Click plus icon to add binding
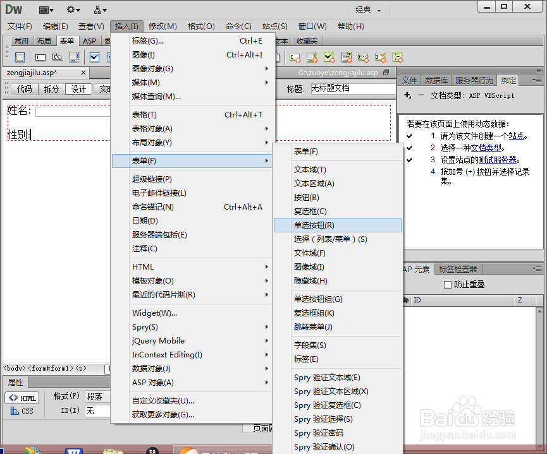The height and width of the screenshot is (454, 547). pos(407,95)
